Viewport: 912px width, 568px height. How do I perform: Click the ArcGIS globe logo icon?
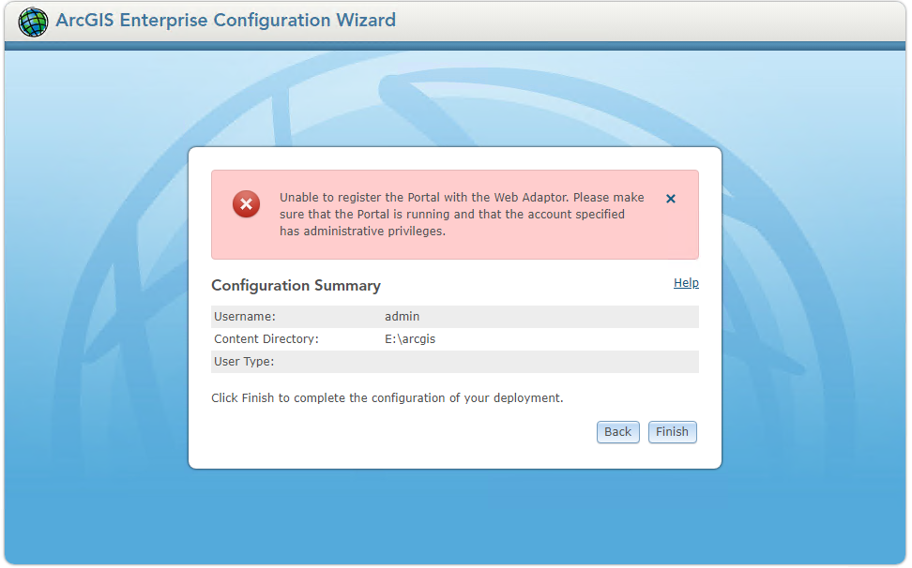(33, 22)
